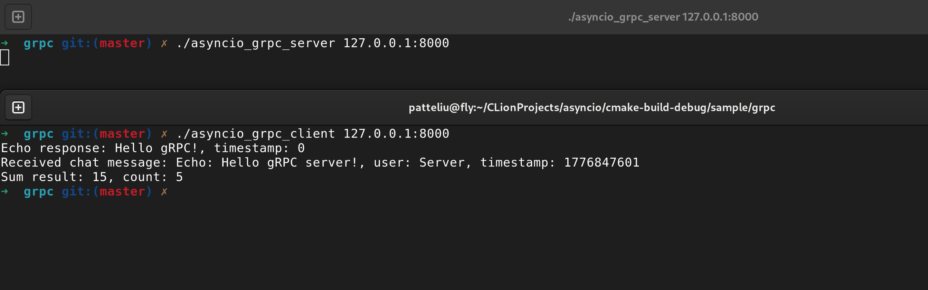Click the block cursor in the server terminal

tap(5, 58)
